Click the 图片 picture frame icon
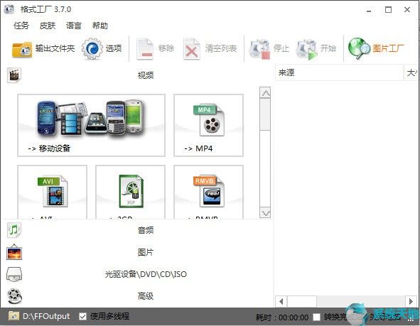The height and width of the screenshot is (326, 420). 14,252
